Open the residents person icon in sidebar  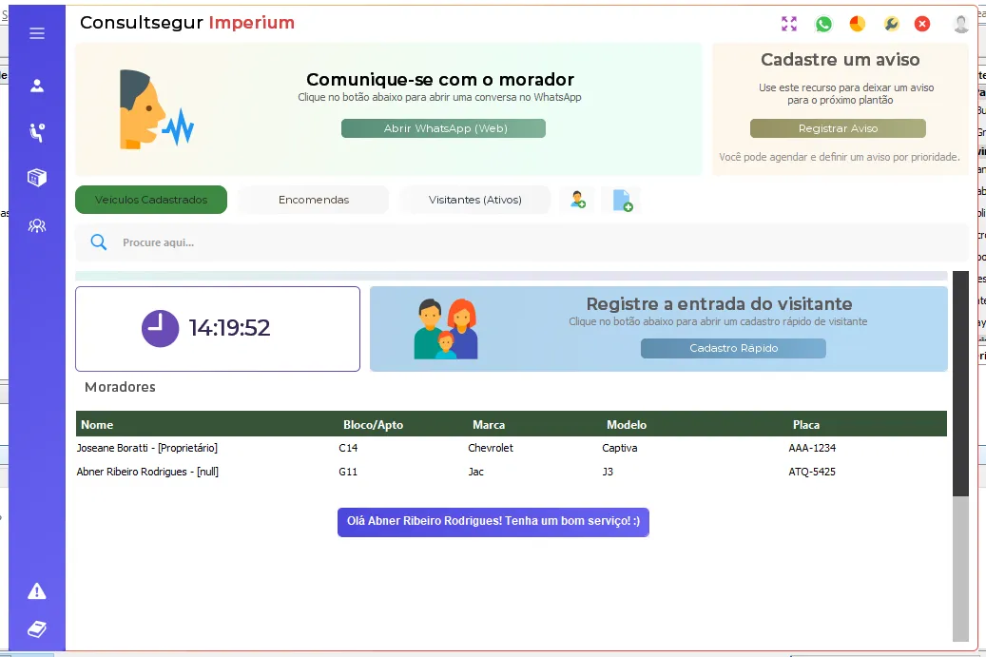[x=37, y=86]
